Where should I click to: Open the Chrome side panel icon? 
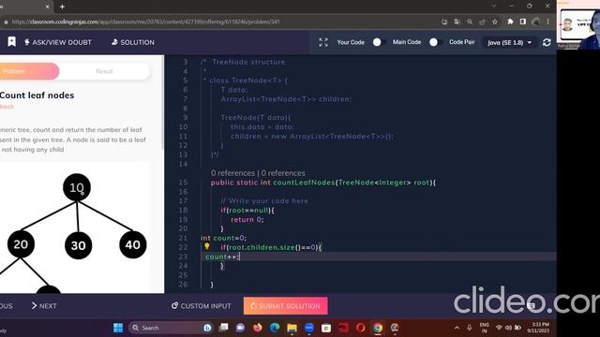[x=523, y=22]
